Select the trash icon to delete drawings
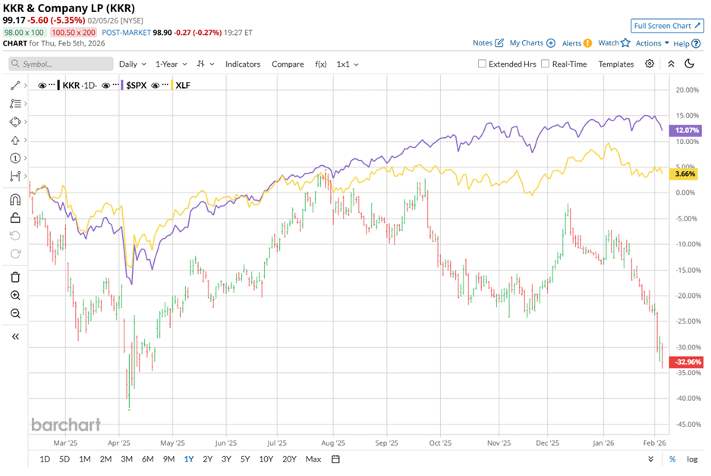This screenshot has width=711, height=476. click(15, 278)
